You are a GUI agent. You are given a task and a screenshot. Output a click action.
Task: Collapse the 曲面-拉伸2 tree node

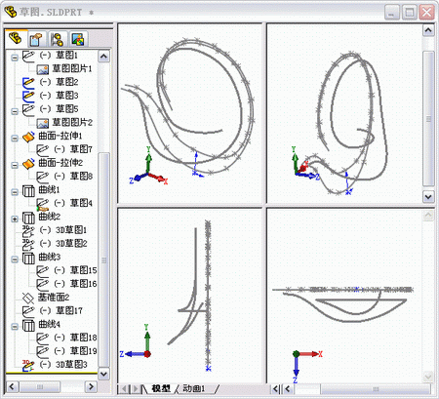click(15, 166)
